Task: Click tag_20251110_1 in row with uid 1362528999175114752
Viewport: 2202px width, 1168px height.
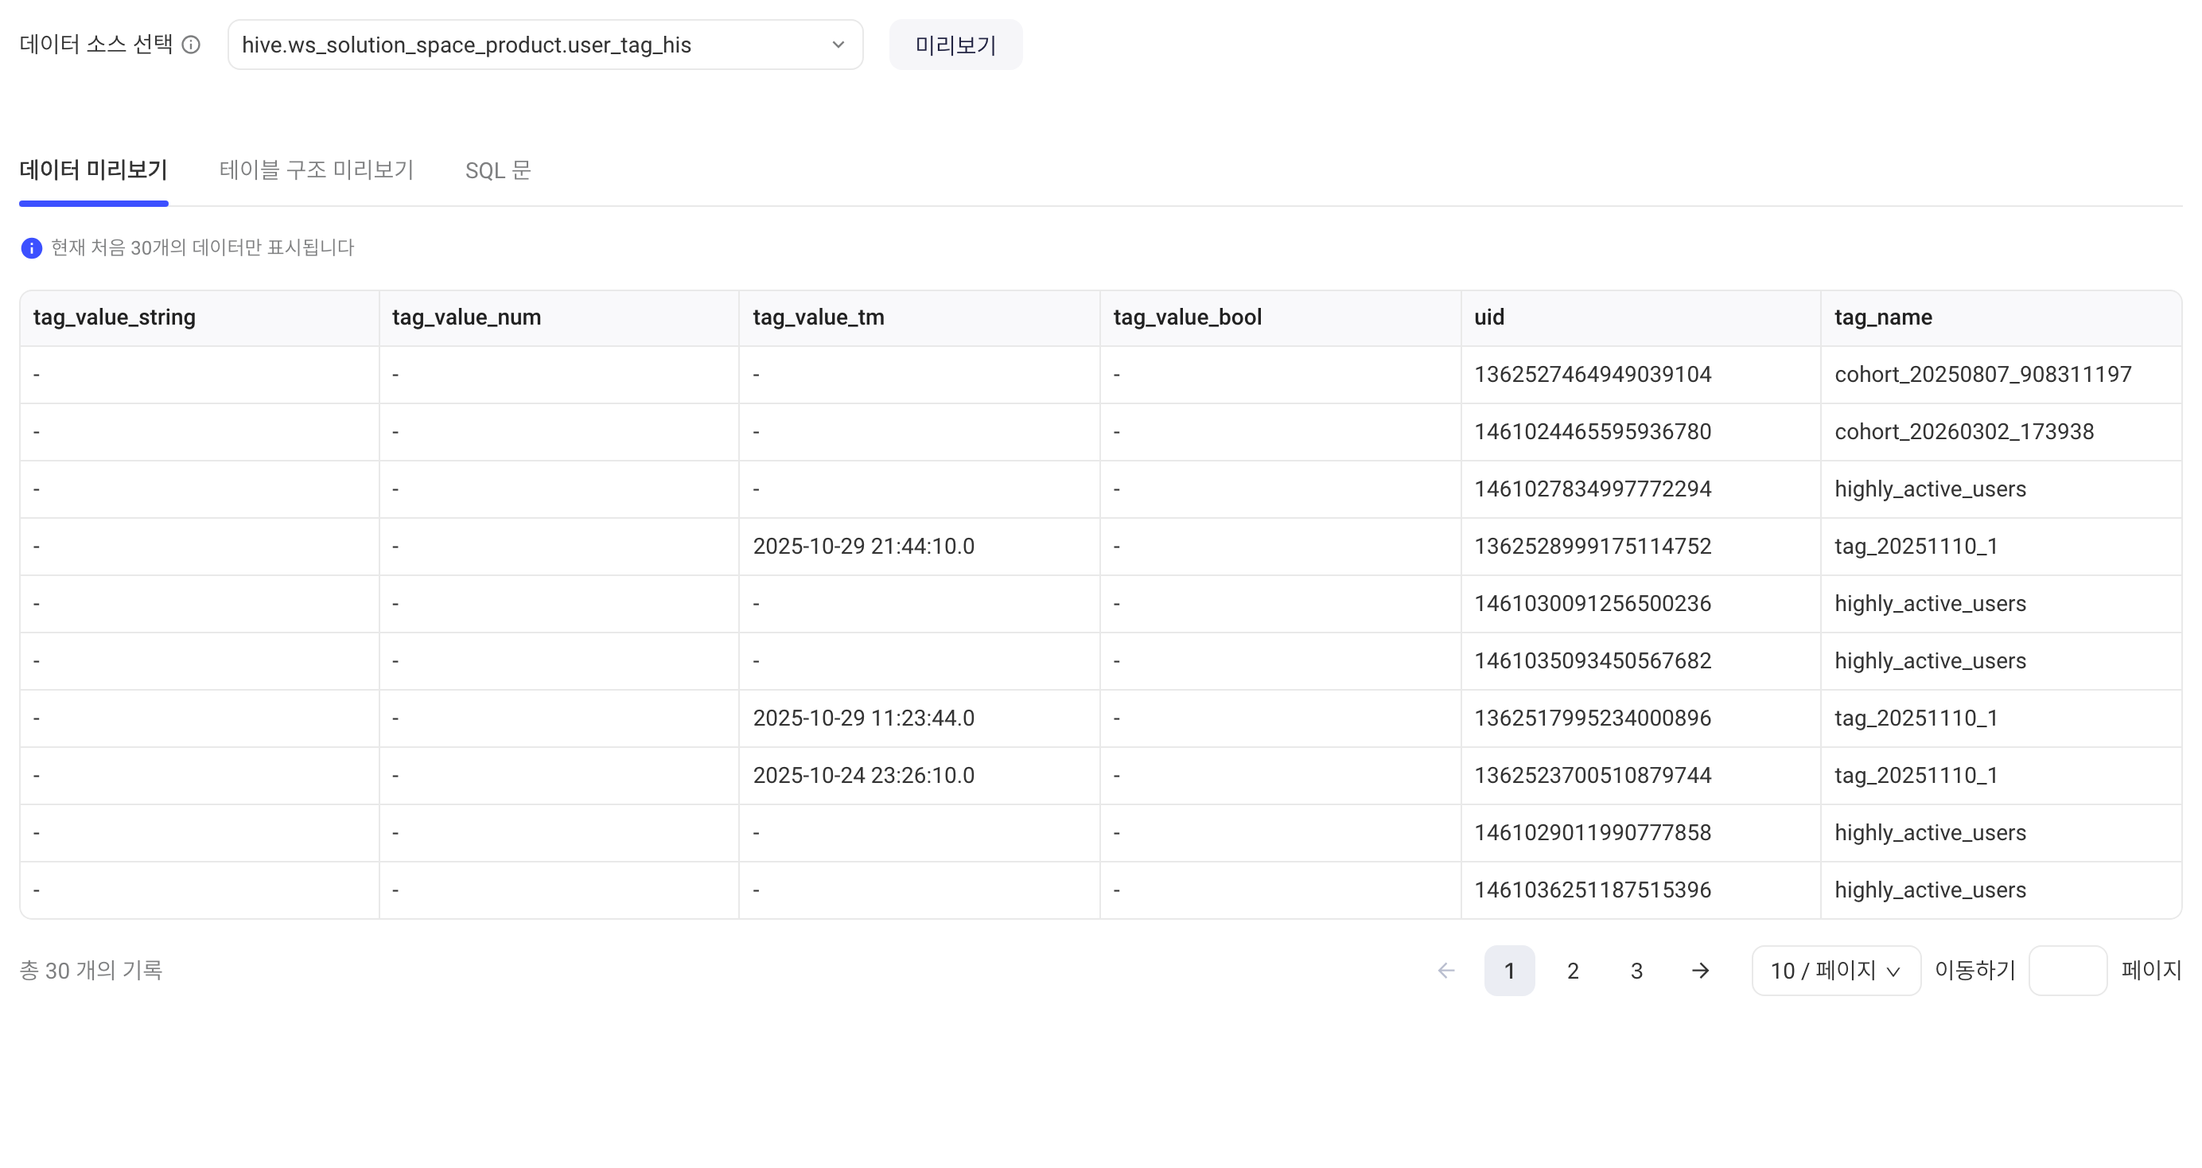Action: tap(1916, 547)
